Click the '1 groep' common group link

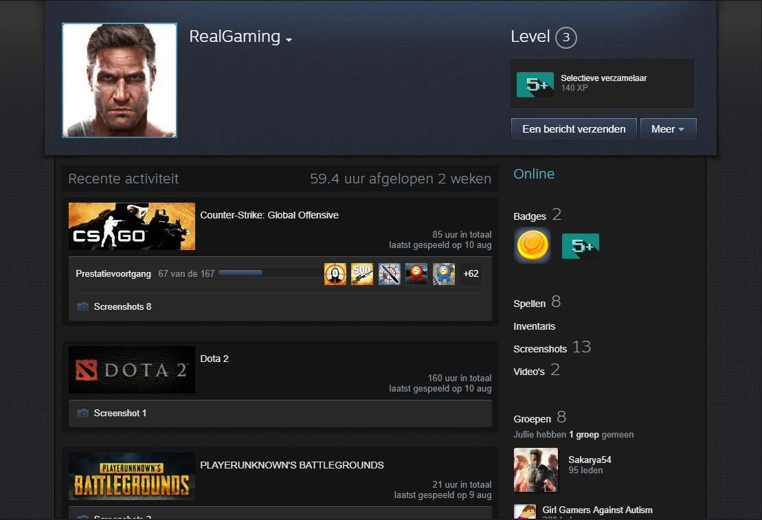click(x=583, y=434)
